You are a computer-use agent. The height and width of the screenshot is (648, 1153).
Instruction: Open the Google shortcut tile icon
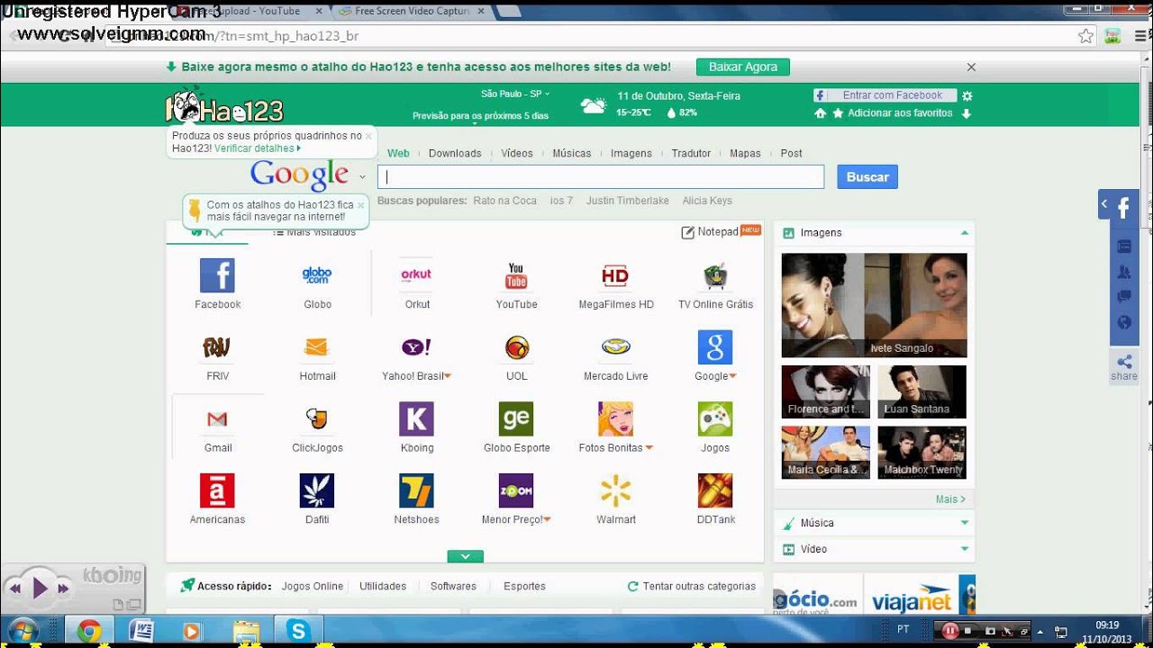pos(715,347)
